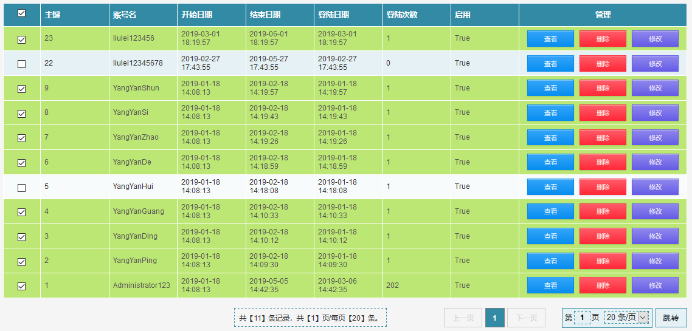692x331 pixels.
Task: Delete (删除) the liulei123456 account
Action: click(603, 39)
